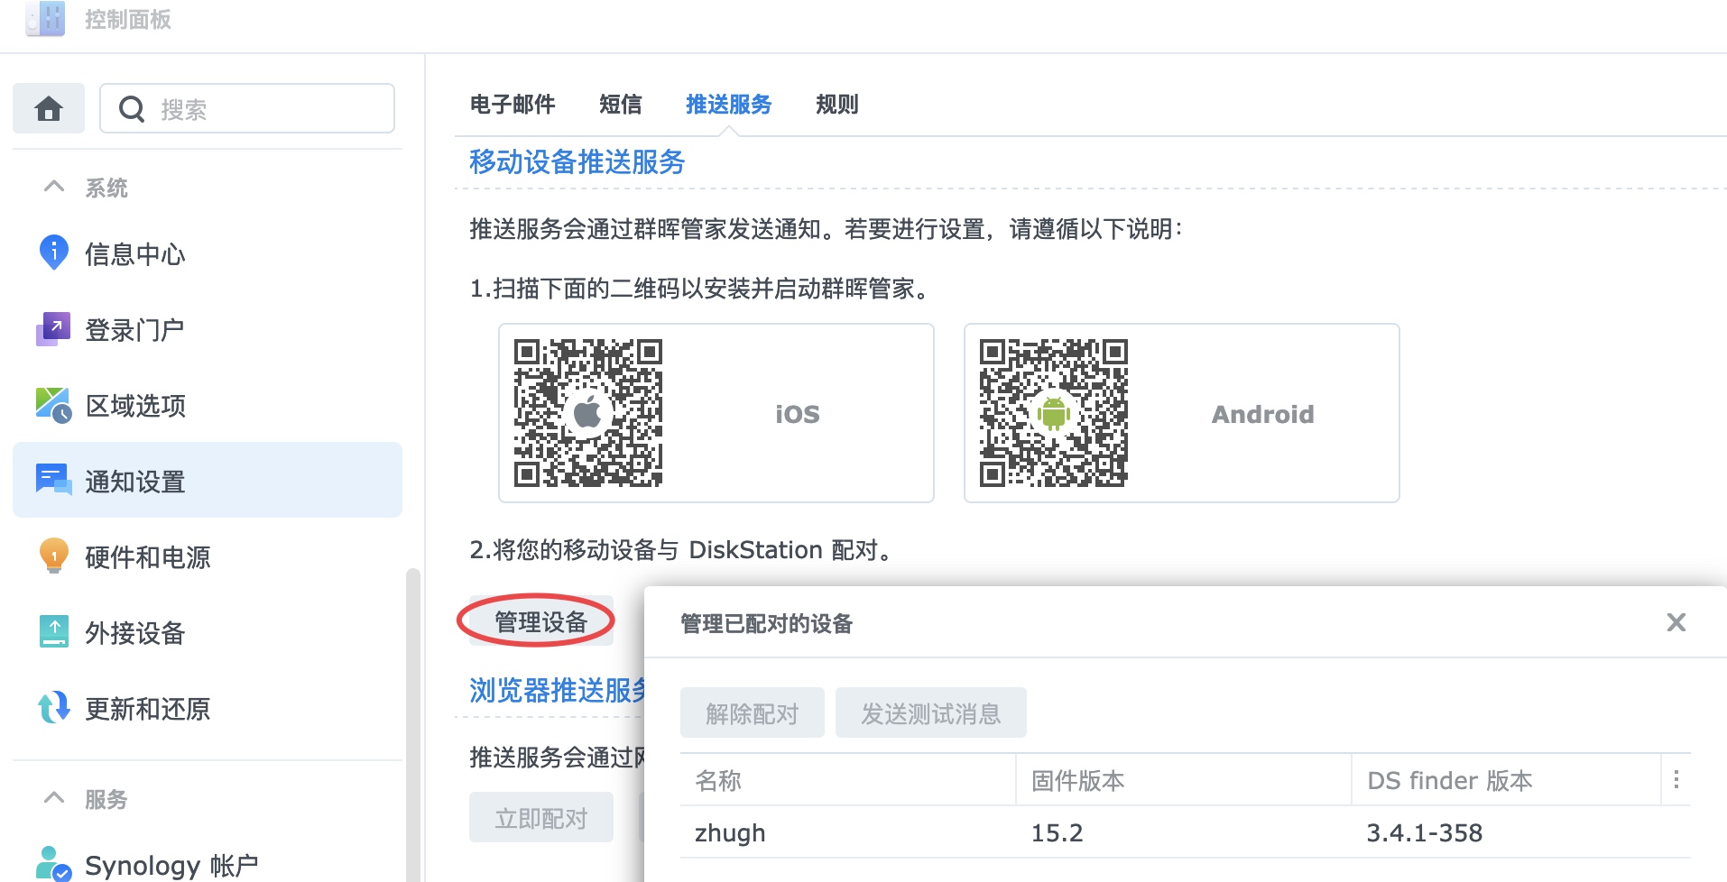Open 登录门户 icon in sidebar
The width and height of the screenshot is (1727, 882).
(53, 329)
